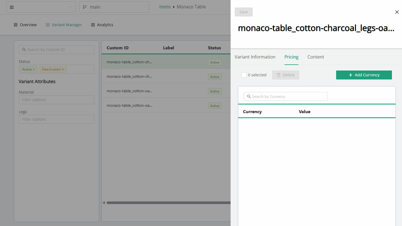
Task: Go to Items breadcrumb link
Action: [x=165, y=7]
